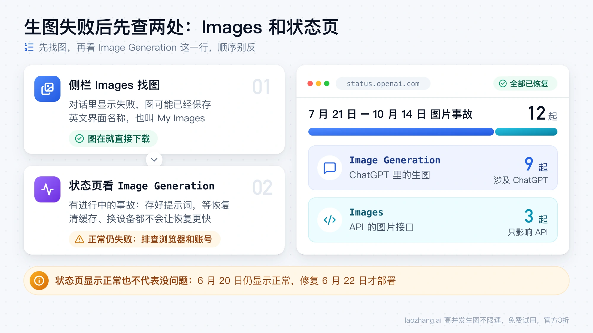Click the yellow window dot

point(318,83)
